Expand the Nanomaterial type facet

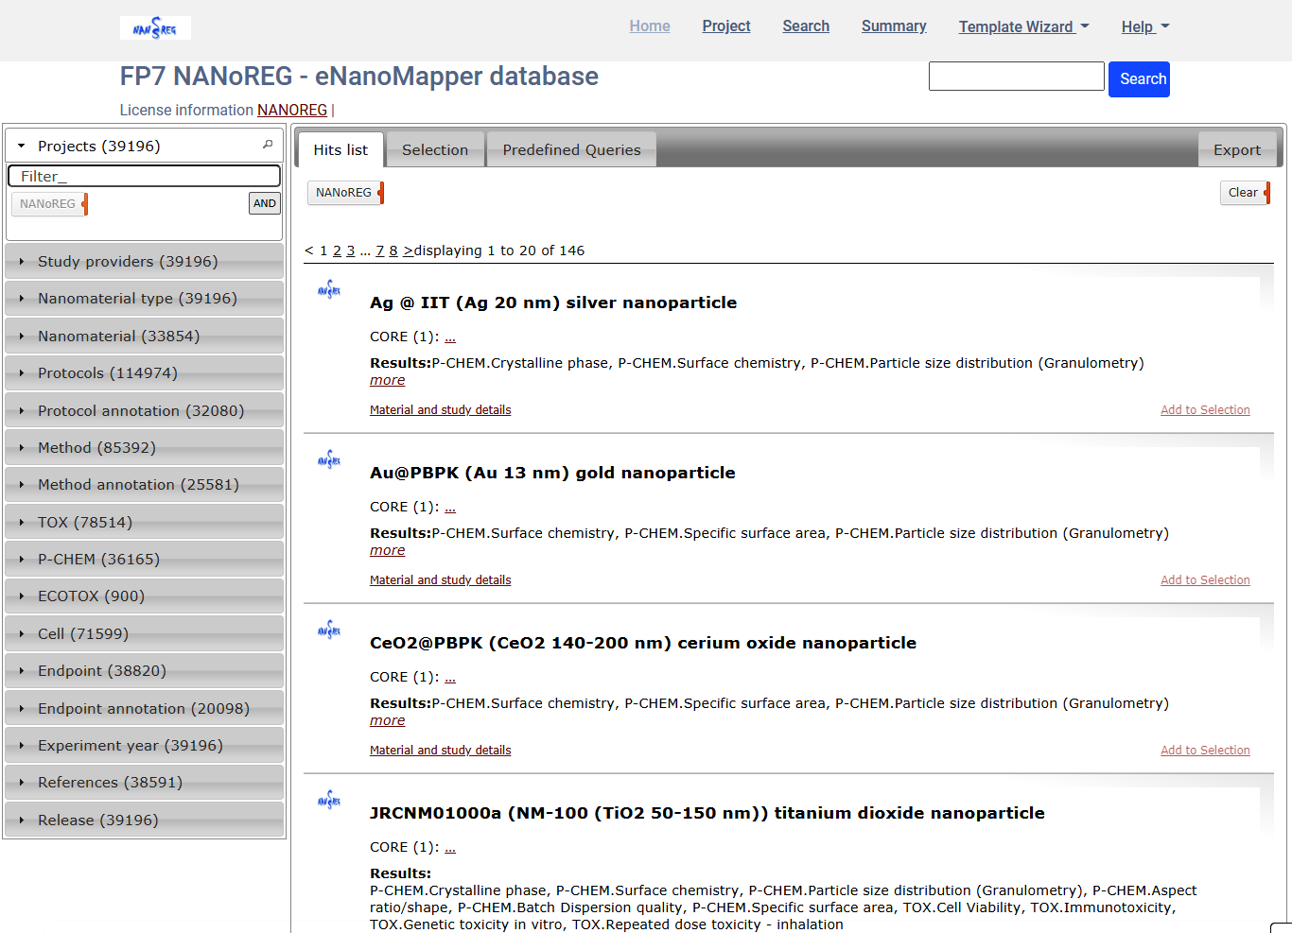click(137, 299)
